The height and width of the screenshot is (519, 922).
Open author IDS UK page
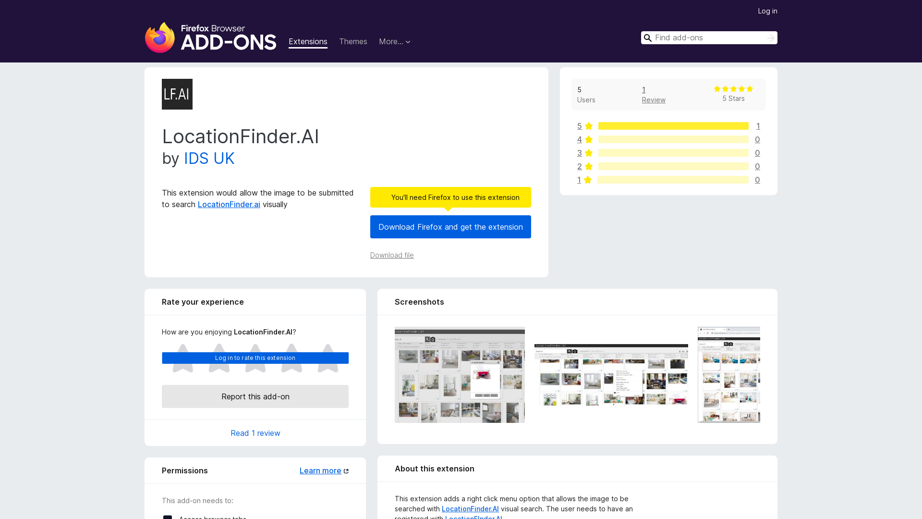pyautogui.click(x=209, y=159)
